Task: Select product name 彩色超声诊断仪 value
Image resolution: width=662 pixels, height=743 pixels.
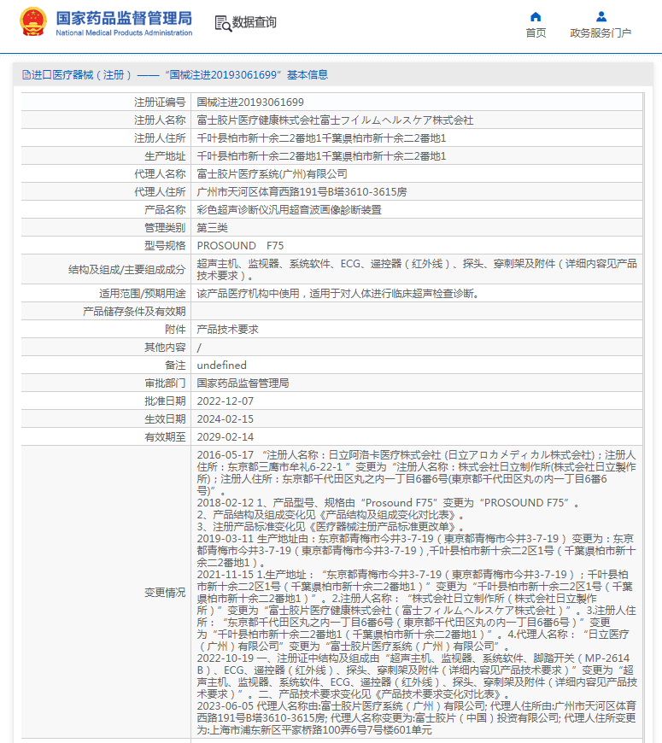Action: tap(289, 210)
